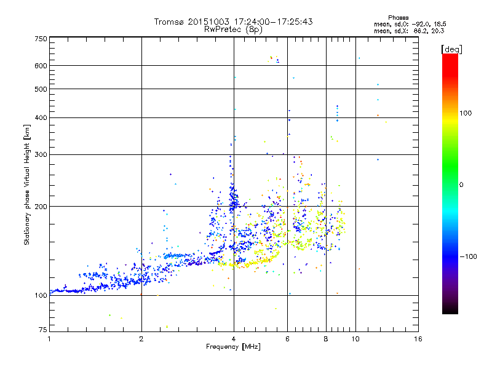Click the 'Phases' header text

coord(398,18)
